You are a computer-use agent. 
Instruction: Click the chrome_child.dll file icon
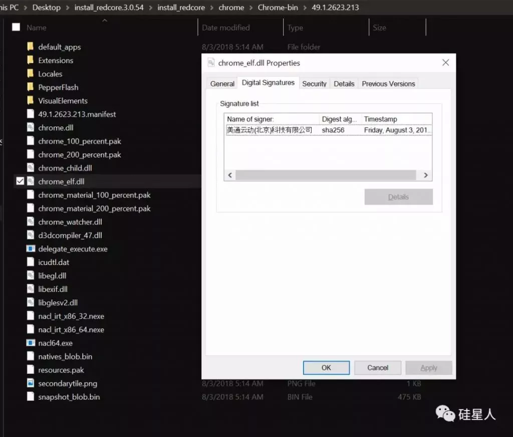(31, 168)
